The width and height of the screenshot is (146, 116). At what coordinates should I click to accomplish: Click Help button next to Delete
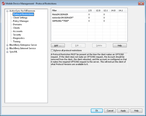(120, 45)
